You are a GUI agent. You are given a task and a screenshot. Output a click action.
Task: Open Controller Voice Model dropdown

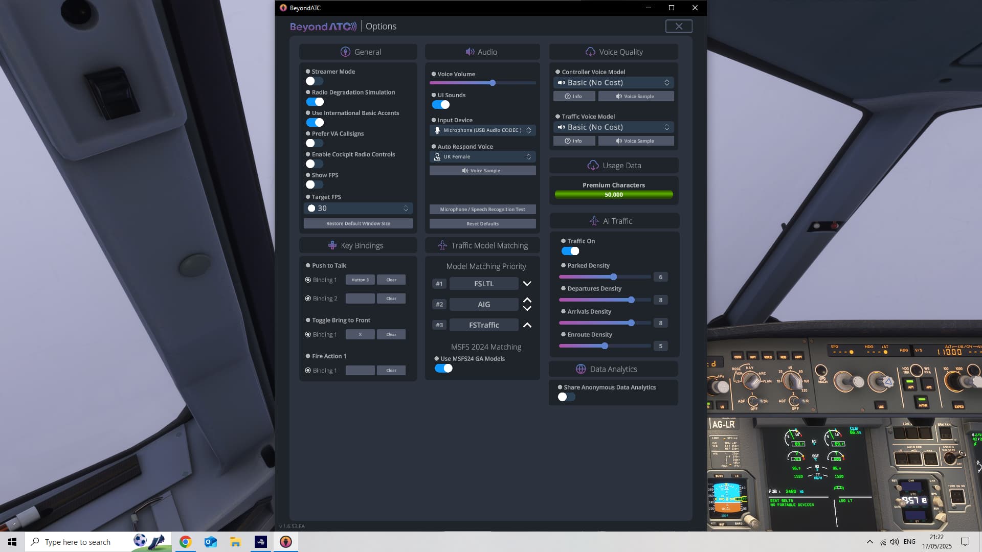click(x=613, y=83)
